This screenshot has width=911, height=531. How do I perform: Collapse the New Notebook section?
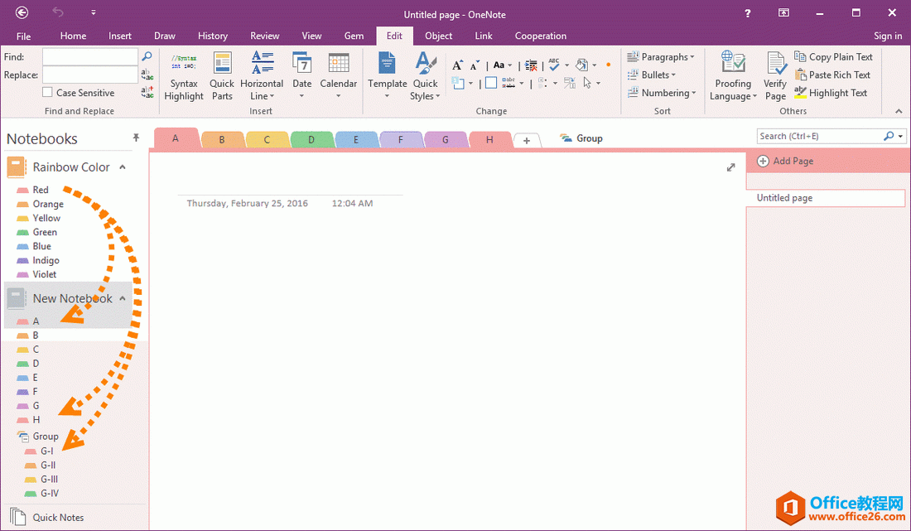tap(122, 298)
